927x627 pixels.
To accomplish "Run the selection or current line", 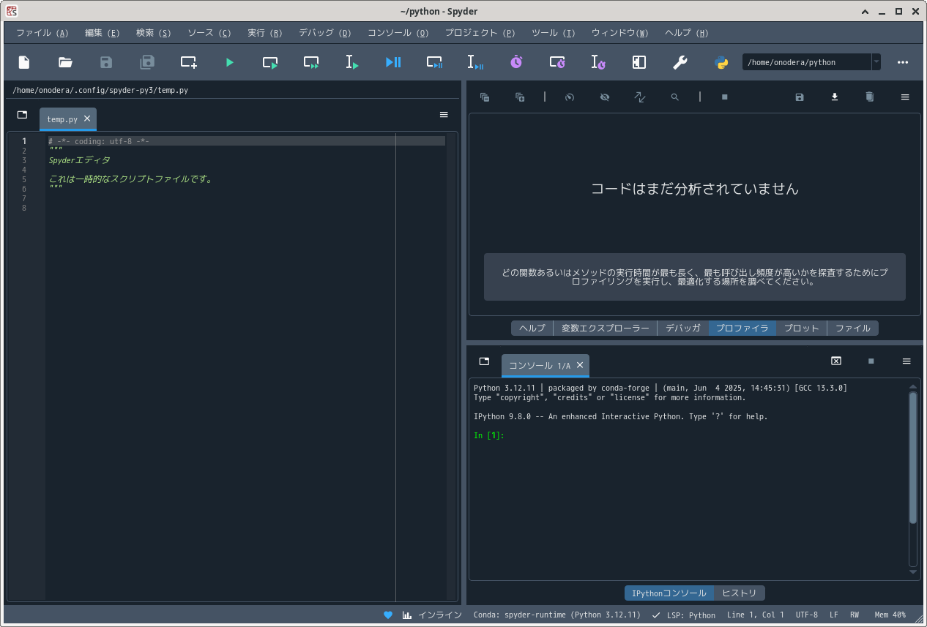I will pyautogui.click(x=352, y=62).
